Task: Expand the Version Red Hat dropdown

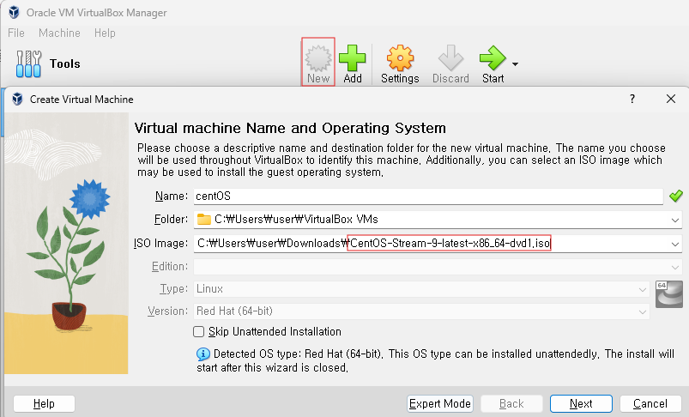Action: point(643,311)
